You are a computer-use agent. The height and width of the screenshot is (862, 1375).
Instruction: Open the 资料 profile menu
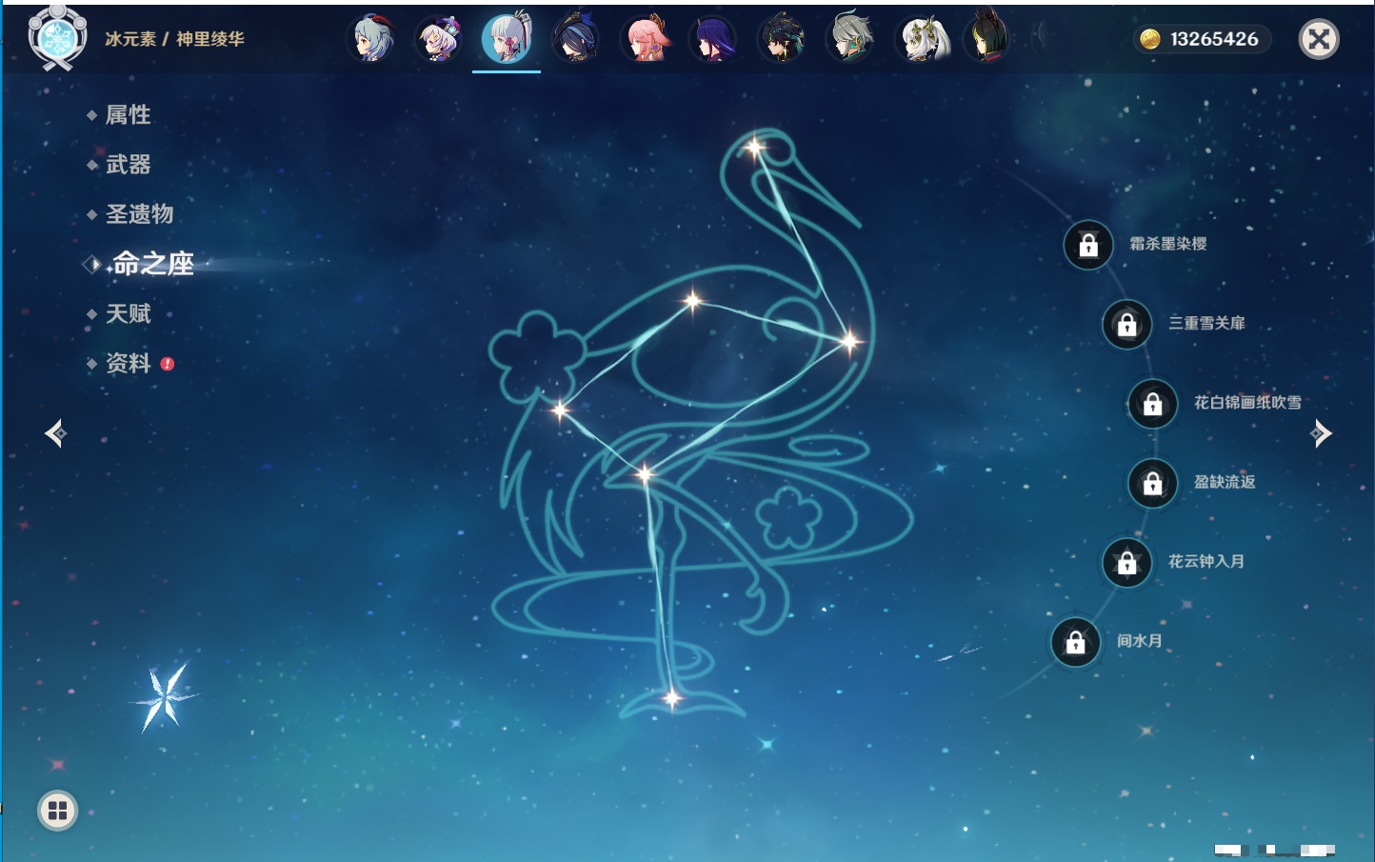click(128, 363)
